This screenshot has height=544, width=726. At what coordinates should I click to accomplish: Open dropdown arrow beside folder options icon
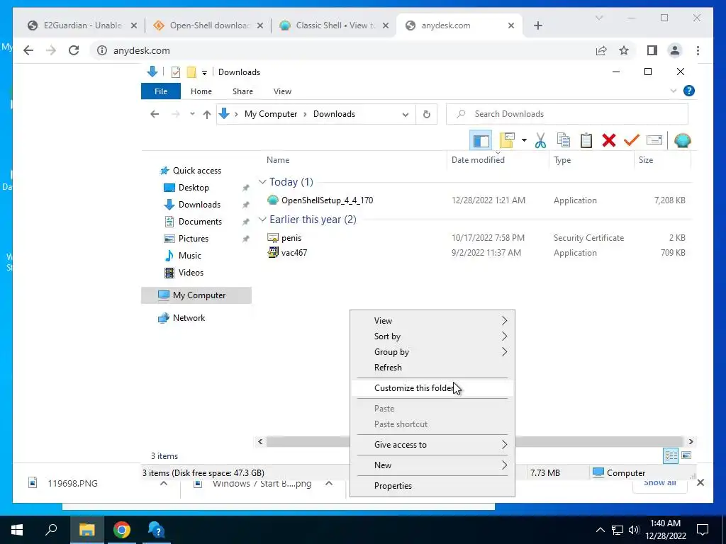click(524, 140)
